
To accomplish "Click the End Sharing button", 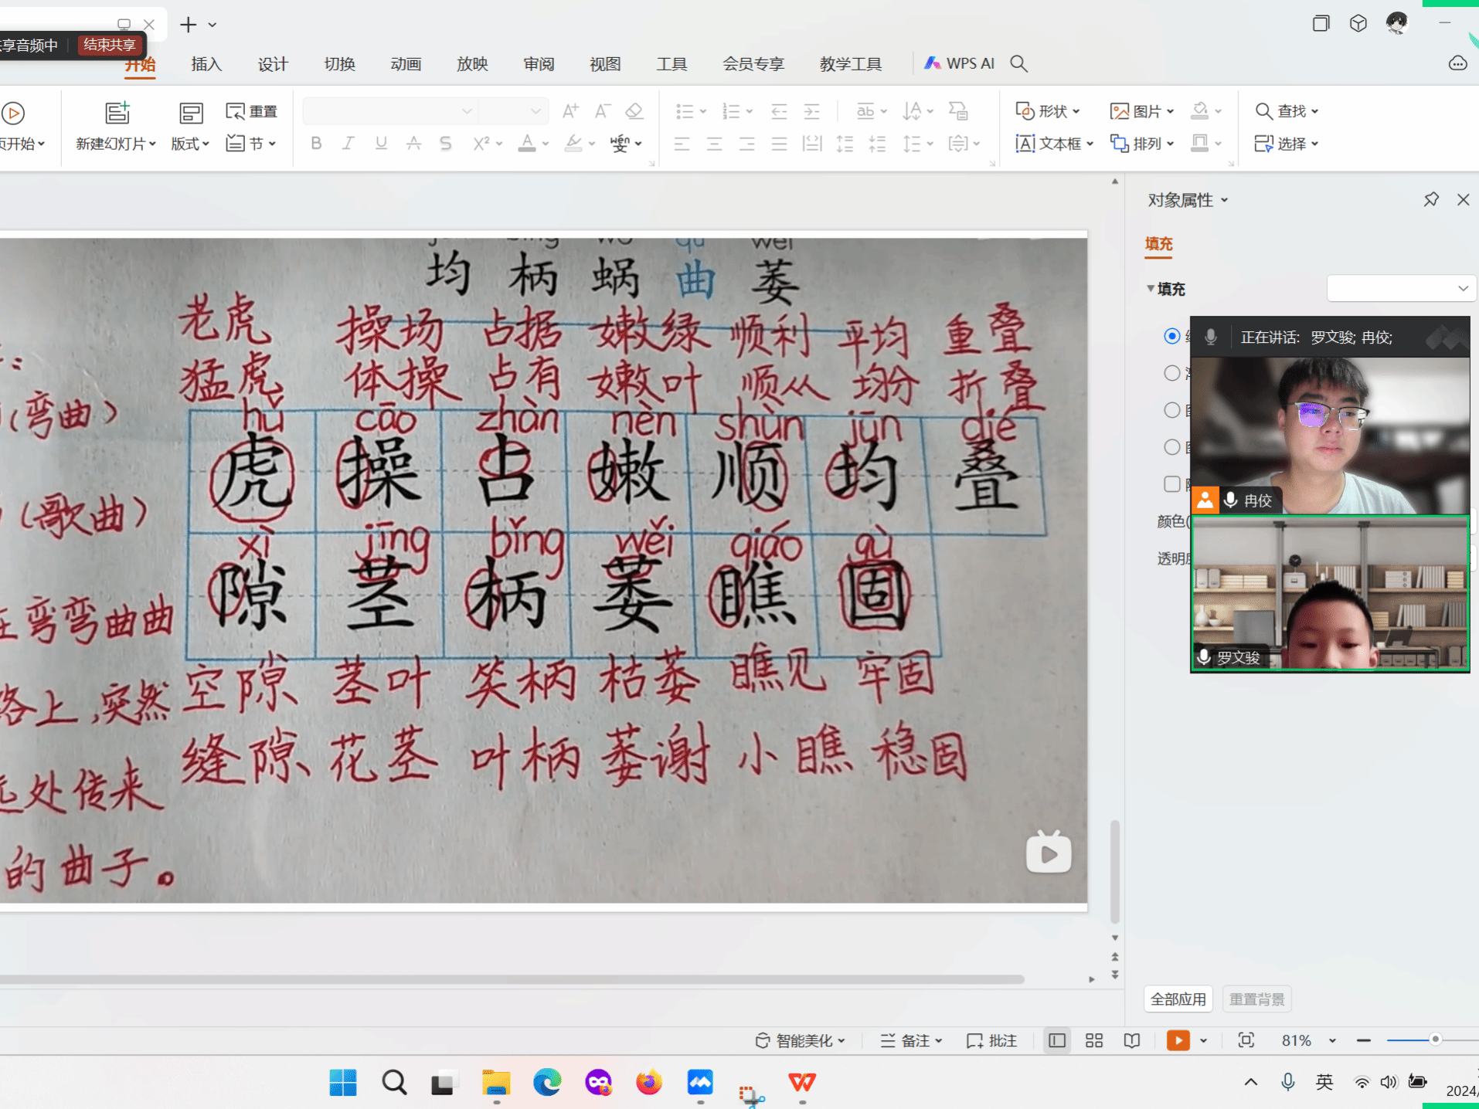I will point(110,45).
